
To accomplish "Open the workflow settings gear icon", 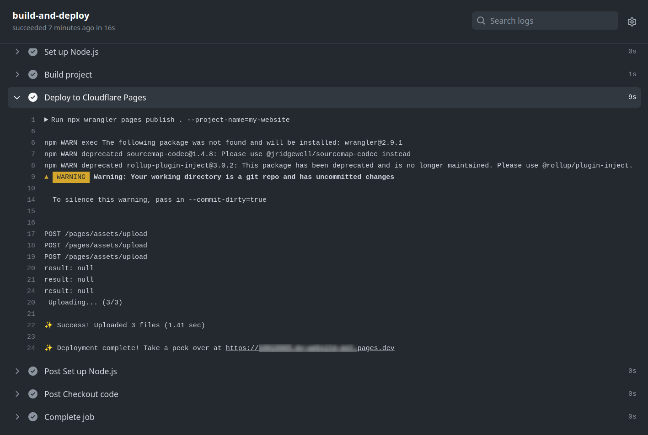I will [x=632, y=21].
